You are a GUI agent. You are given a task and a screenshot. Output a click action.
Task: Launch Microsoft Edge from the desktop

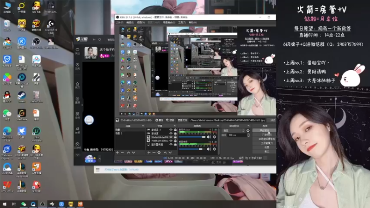click(7, 134)
